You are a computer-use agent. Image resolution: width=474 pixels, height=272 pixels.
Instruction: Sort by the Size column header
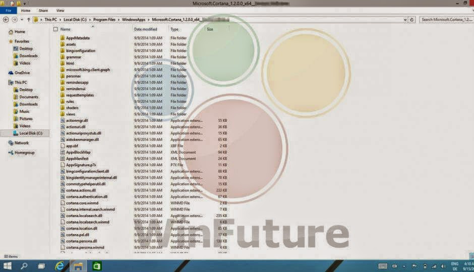click(210, 29)
